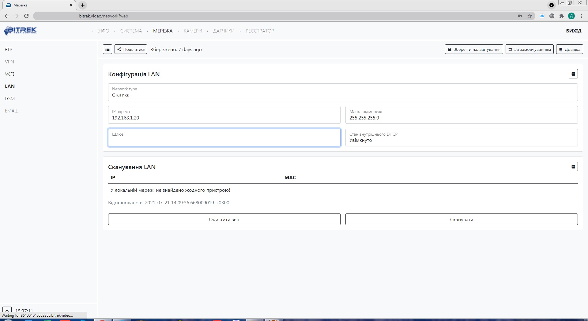The image size is (588, 321).
Task: Click the password key icon
Action: click(x=520, y=16)
